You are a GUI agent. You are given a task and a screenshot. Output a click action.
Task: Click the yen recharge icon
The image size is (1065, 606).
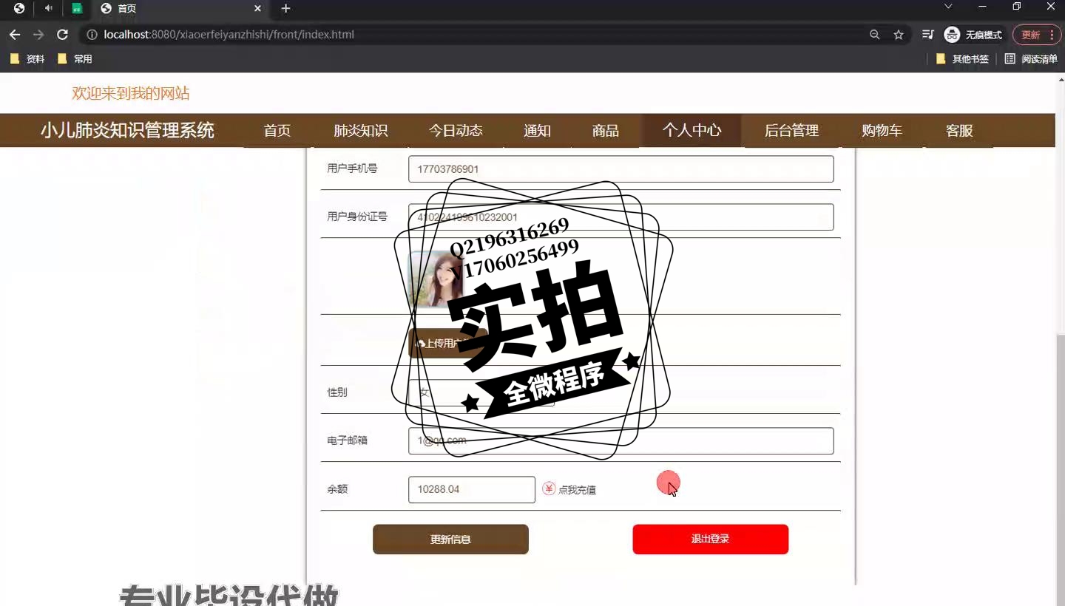coord(549,488)
